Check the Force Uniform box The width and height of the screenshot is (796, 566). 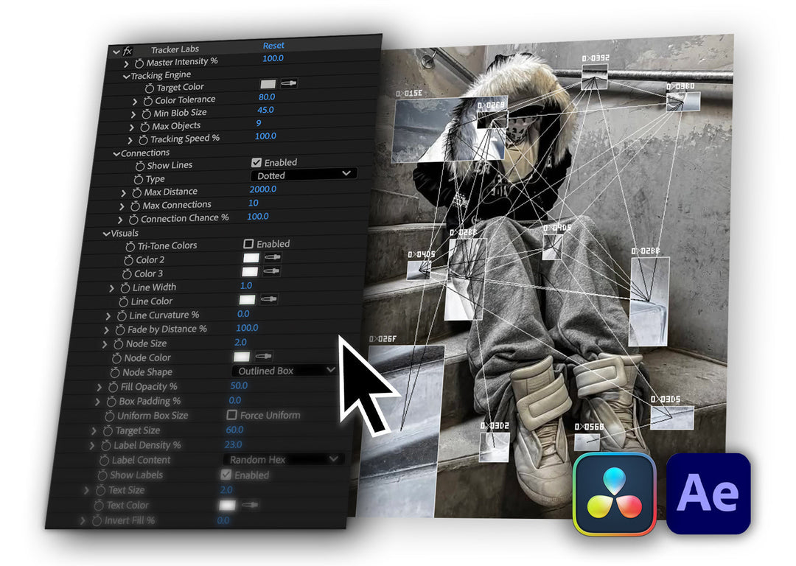(232, 415)
